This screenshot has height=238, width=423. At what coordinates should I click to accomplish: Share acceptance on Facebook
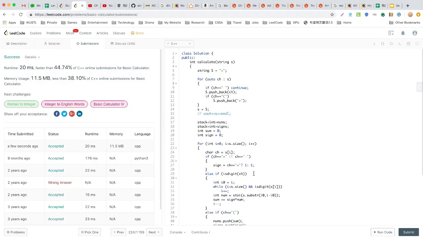coord(57,114)
